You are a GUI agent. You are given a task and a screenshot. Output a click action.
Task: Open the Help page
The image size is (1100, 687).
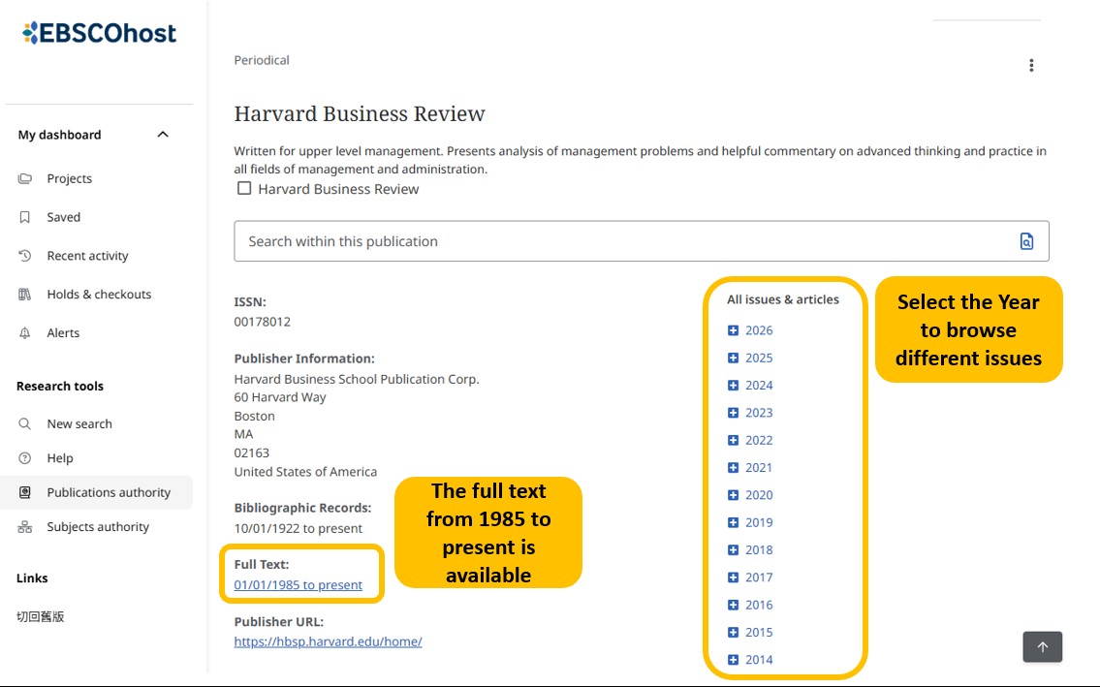(60, 458)
